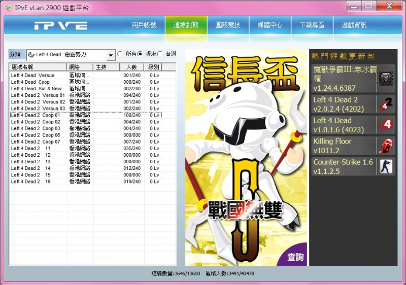Click the 094/240 player count cell
The height and width of the screenshot is (285, 406).
[x=132, y=95]
